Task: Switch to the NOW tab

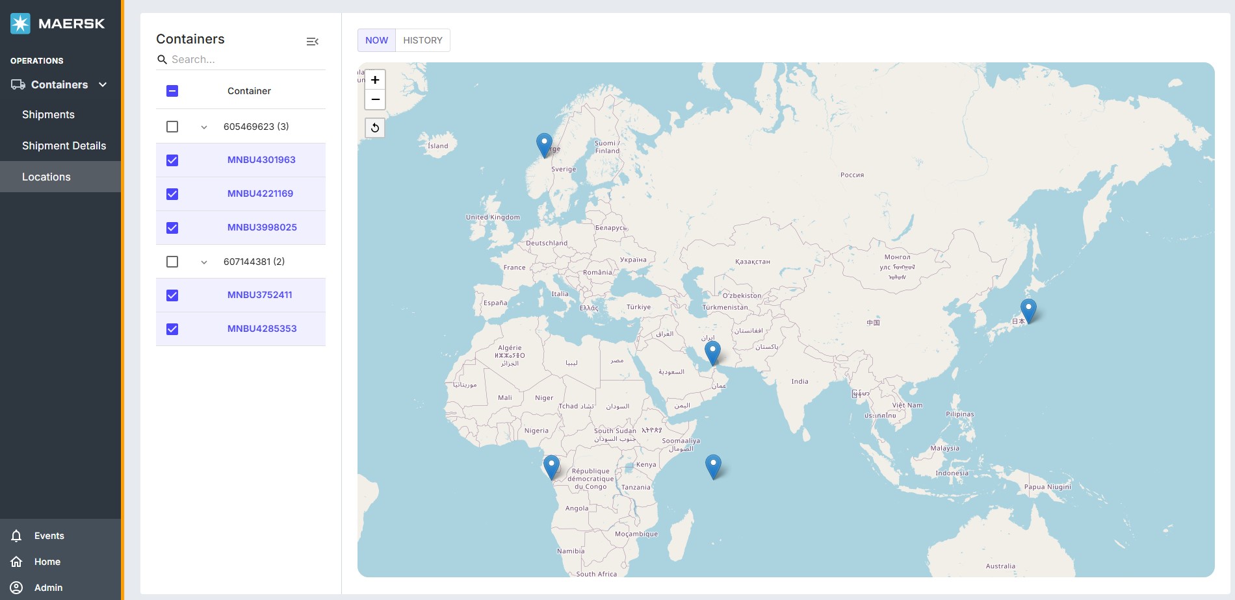Action: point(376,40)
